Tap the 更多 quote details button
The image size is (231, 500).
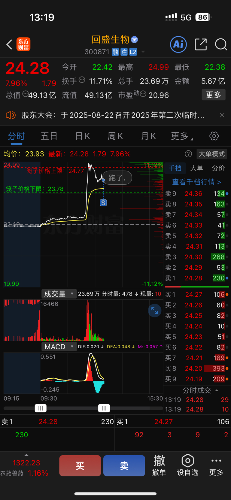coord(214,95)
